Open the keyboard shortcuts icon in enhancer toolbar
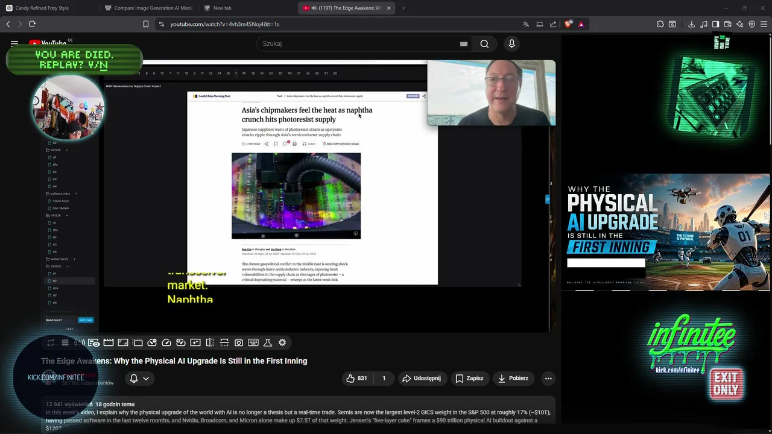The image size is (772, 434). pyautogui.click(x=253, y=342)
